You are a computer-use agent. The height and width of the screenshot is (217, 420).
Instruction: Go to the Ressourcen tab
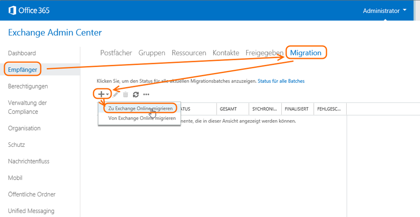click(x=189, y=53)
